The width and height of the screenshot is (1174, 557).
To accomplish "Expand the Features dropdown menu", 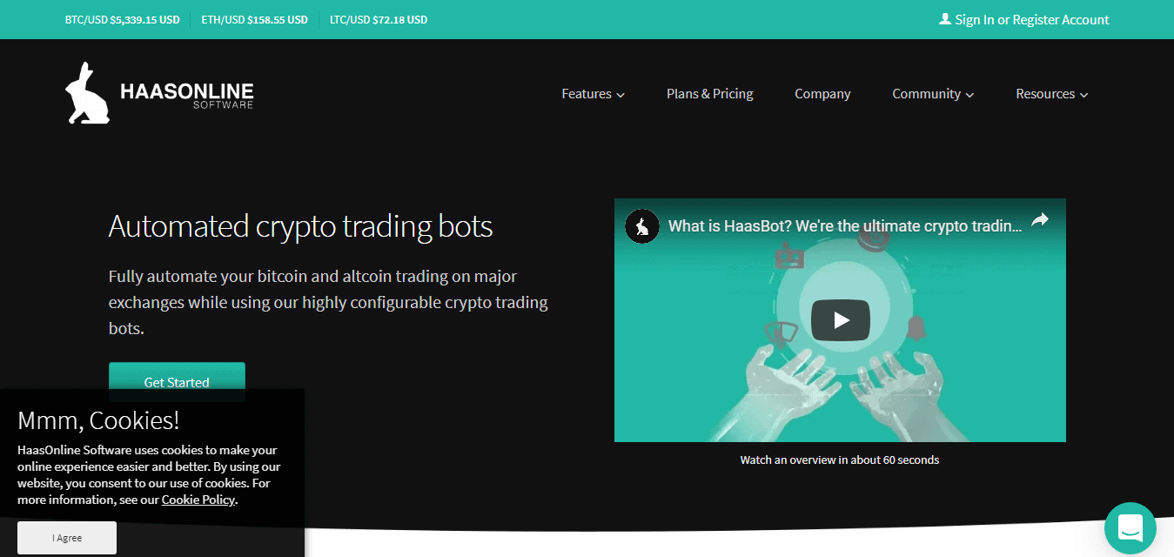I will pyautogui.click(x=593, y=94).
